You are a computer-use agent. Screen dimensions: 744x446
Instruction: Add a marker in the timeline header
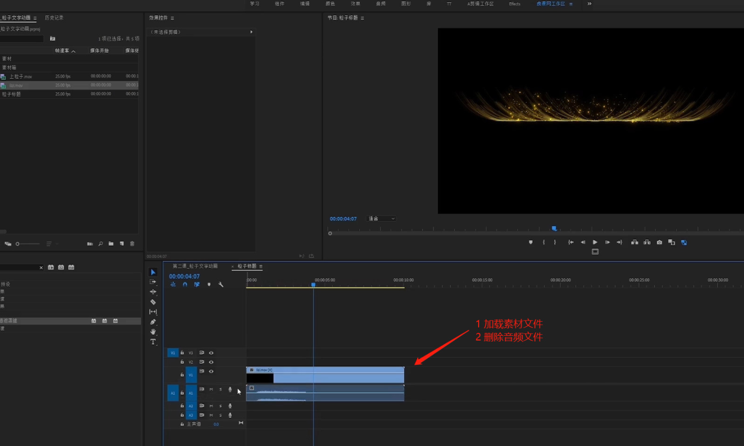pyautogui.click(x=209, y=285)
